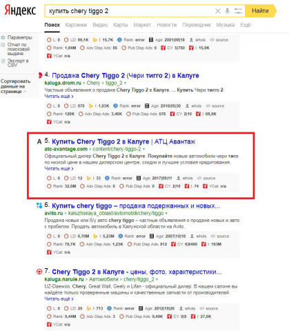Open the Музыка tab
289x331 pixels.
click(226, 25)
